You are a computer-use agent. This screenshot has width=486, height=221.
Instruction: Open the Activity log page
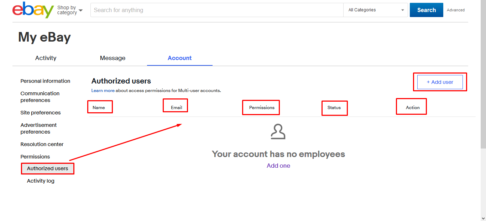coord(41,181)
